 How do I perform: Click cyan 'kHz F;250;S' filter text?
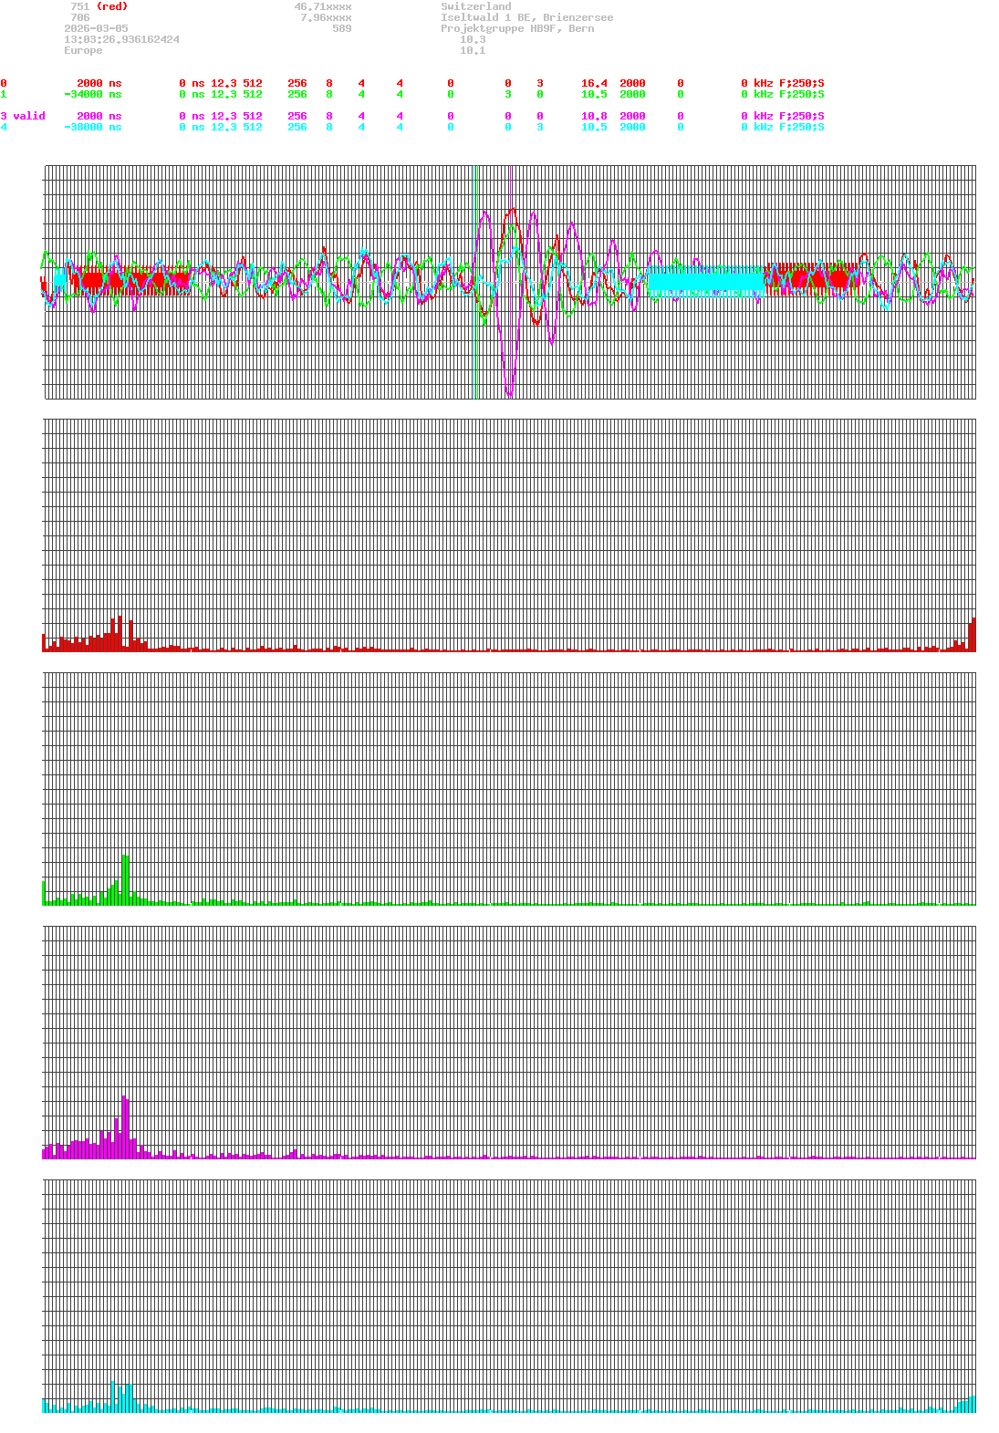pyautogui.click(x=789, y=127)
